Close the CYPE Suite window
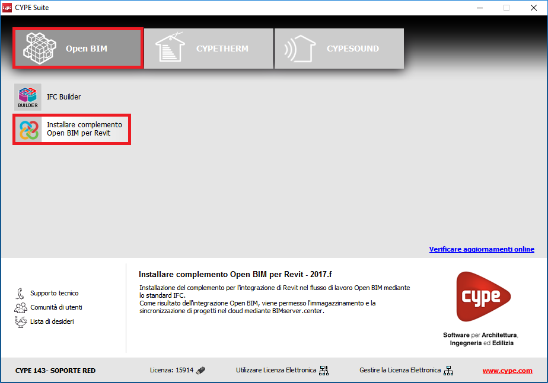 pyautogui.click(x=534, y=8)
